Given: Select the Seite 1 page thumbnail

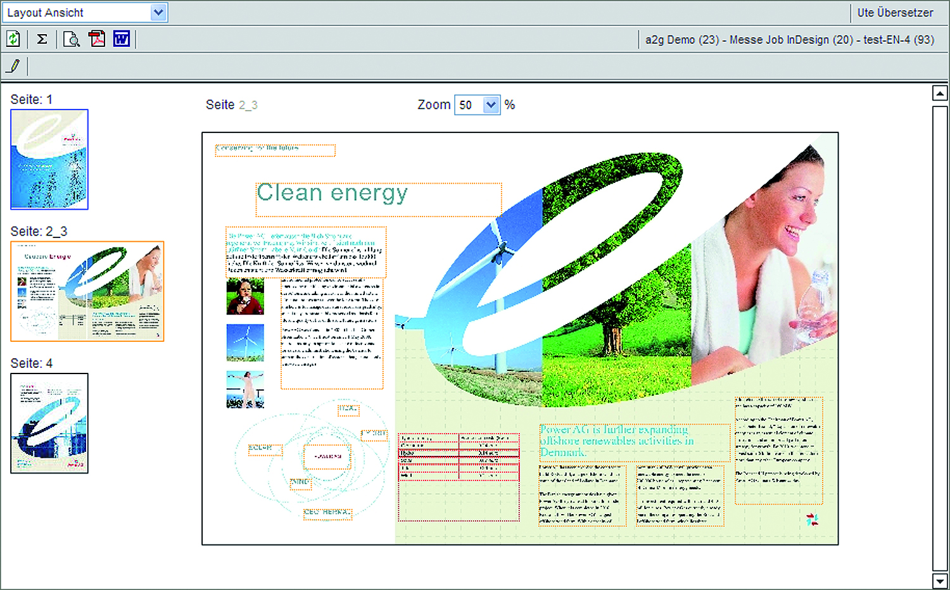Looking at the screenshot, I should [49, 160].
